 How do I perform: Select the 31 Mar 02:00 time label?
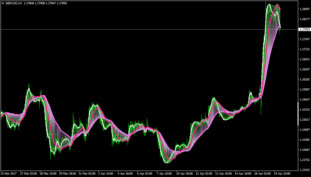pos(87,174)
